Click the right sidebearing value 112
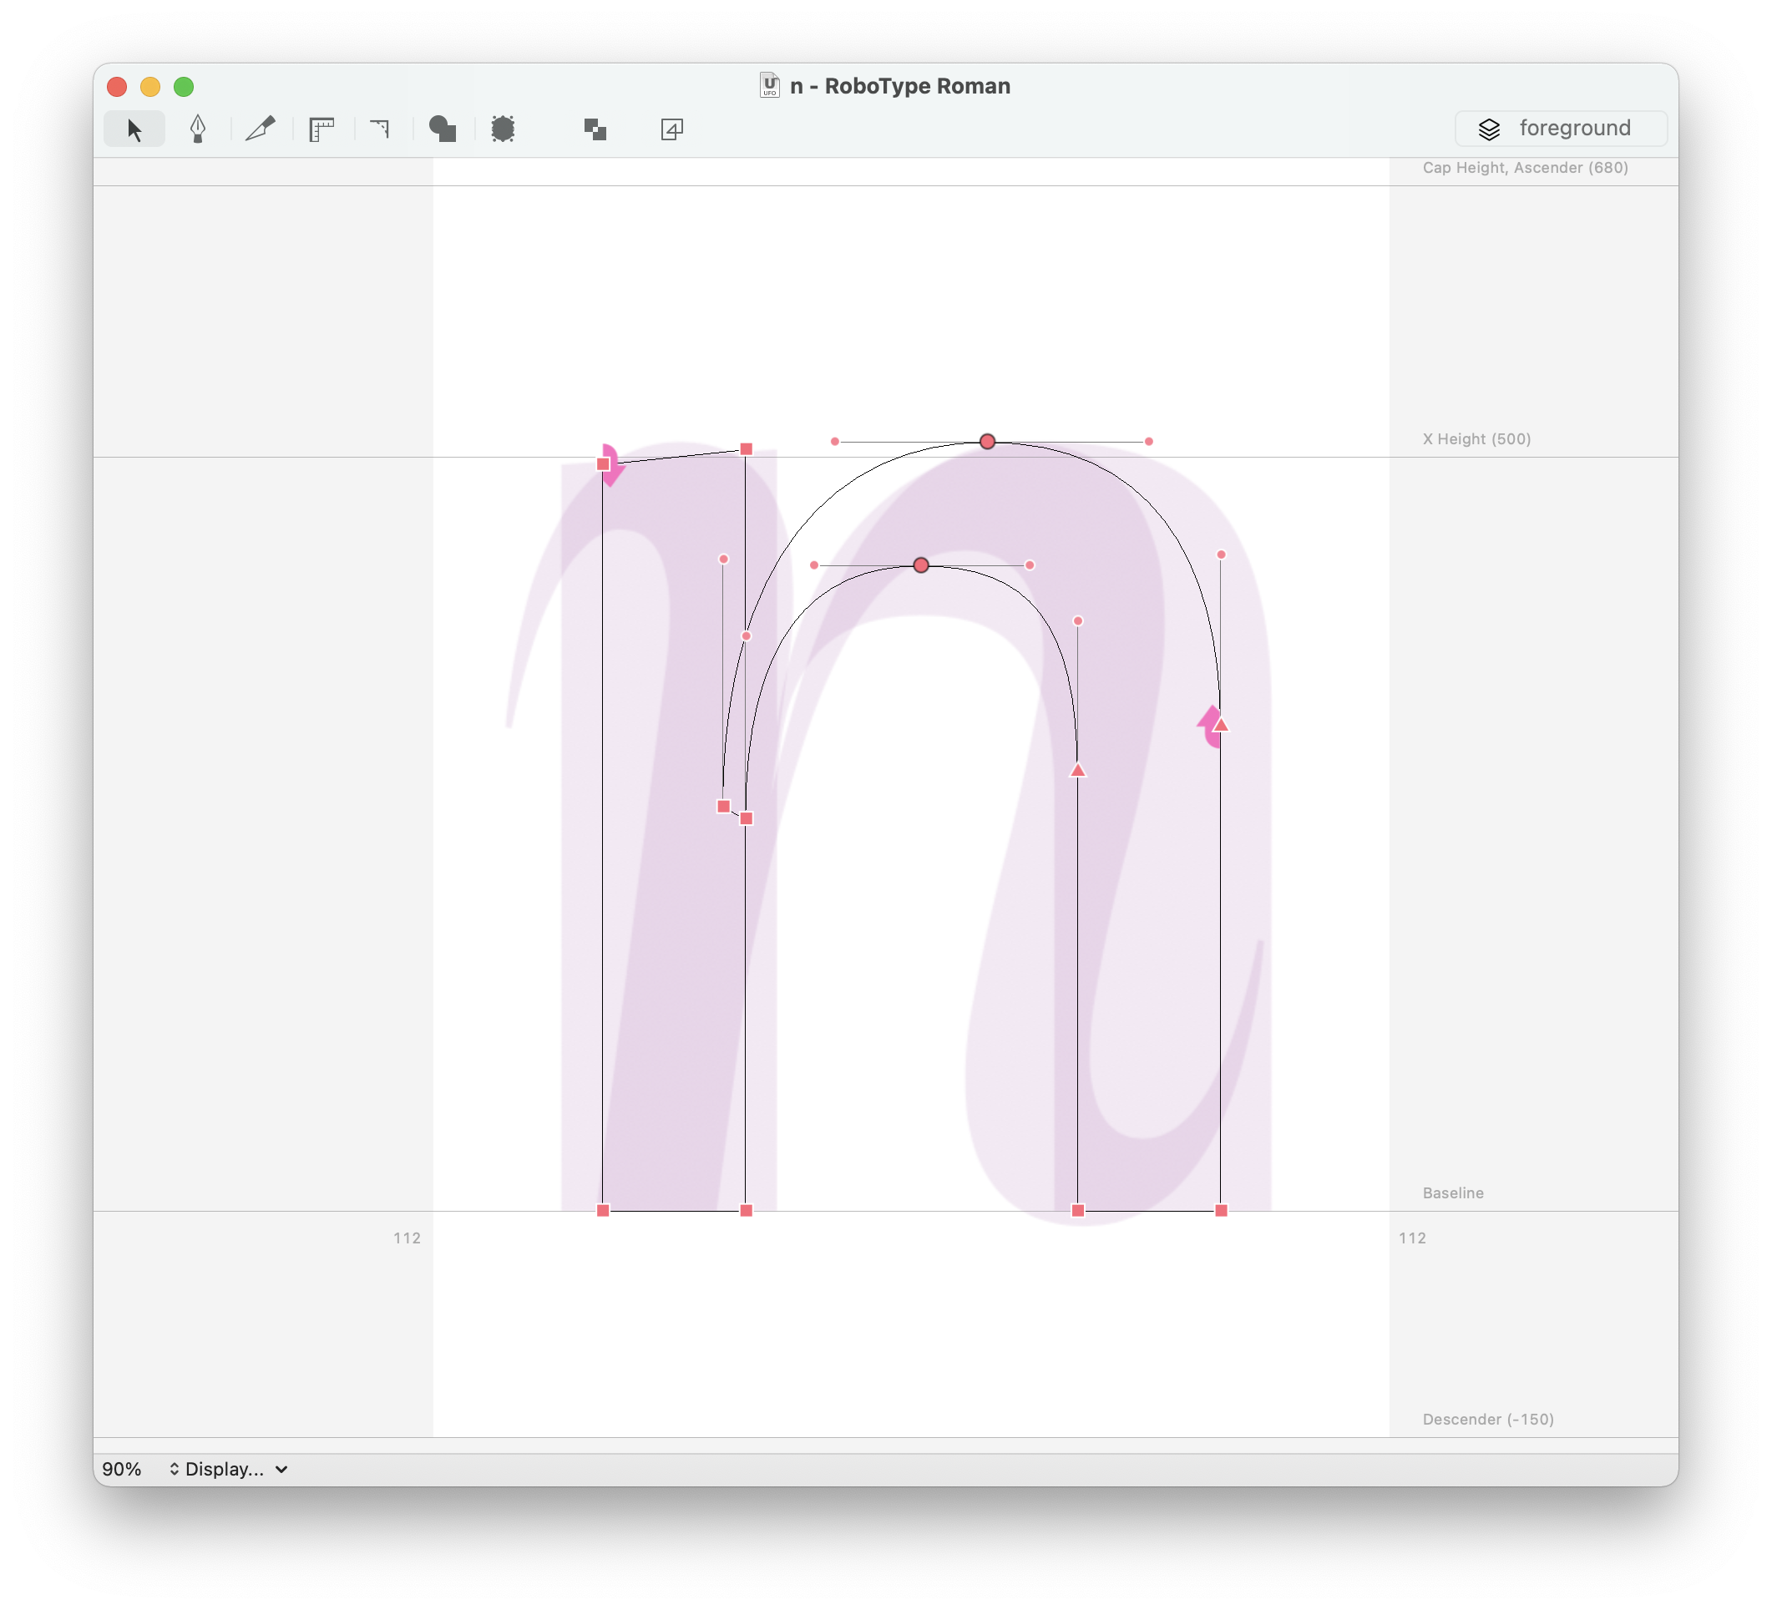 coord(1411,1238)
